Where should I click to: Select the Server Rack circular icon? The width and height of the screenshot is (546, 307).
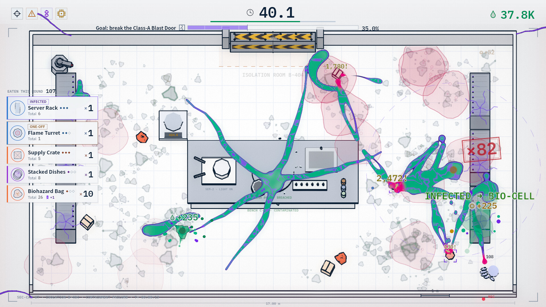[18, 108]
